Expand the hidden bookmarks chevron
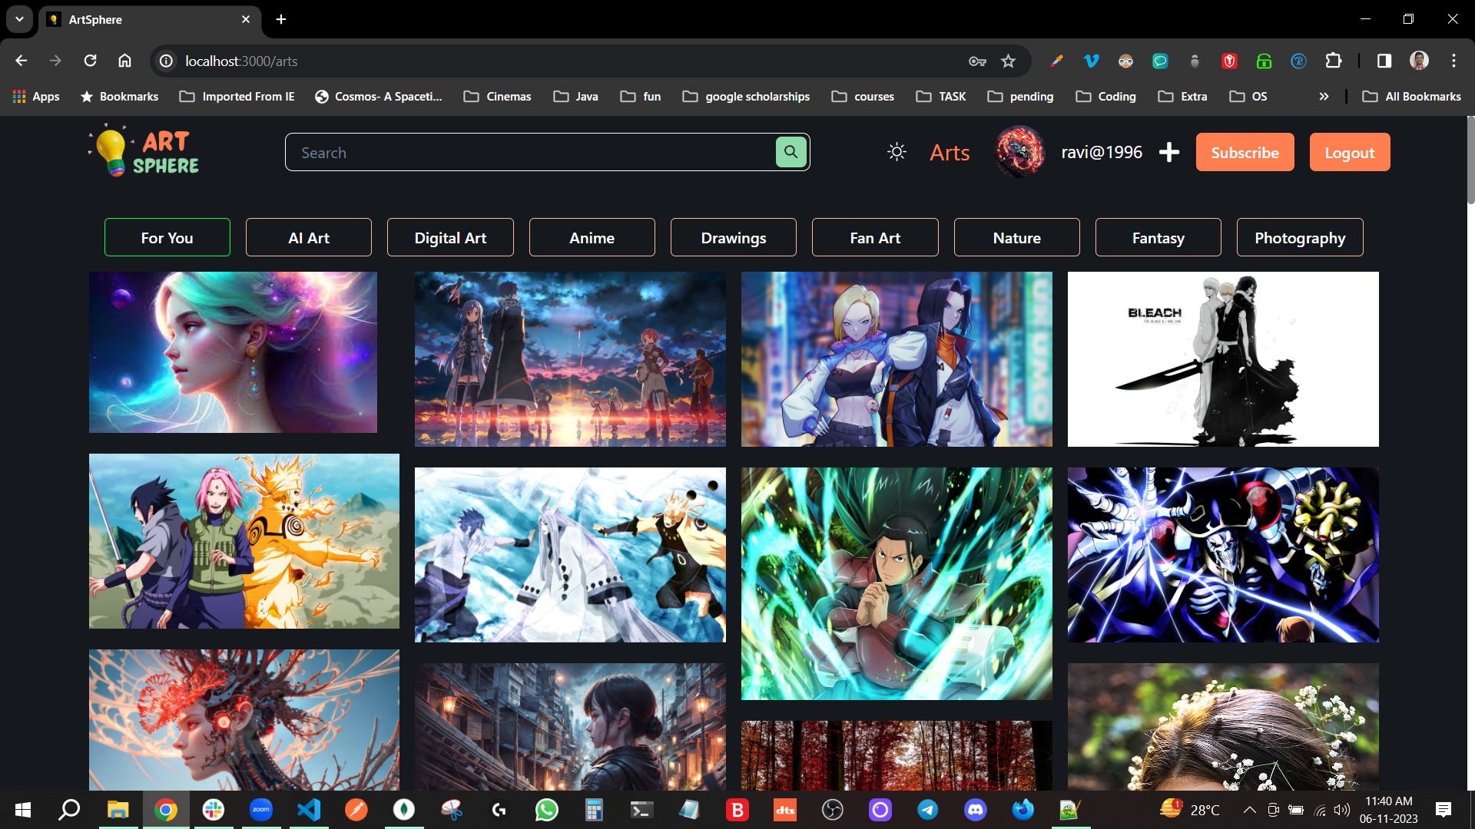 pos(1324,97)
